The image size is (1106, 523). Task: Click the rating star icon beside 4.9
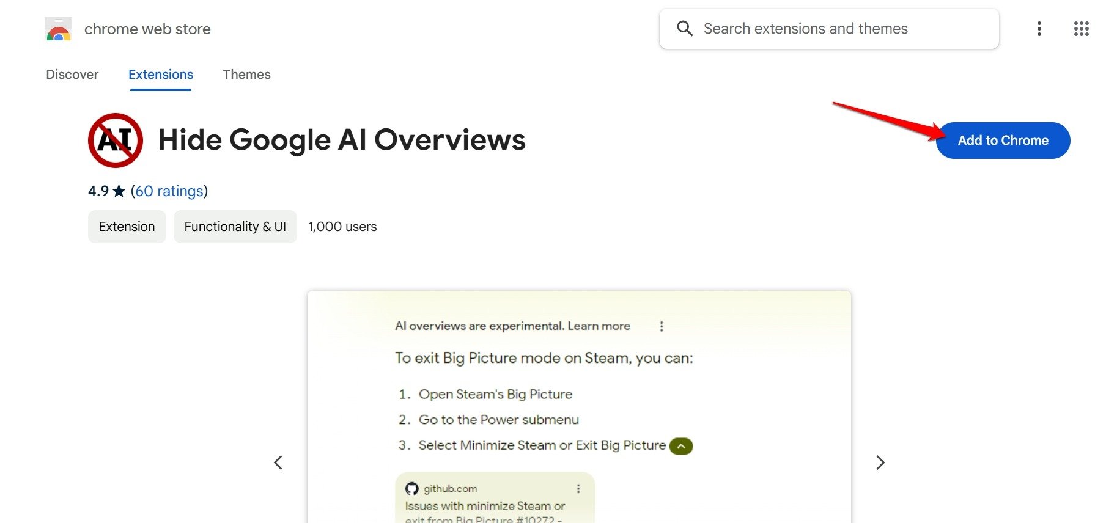pyautogui.click(x=119, y=191)
